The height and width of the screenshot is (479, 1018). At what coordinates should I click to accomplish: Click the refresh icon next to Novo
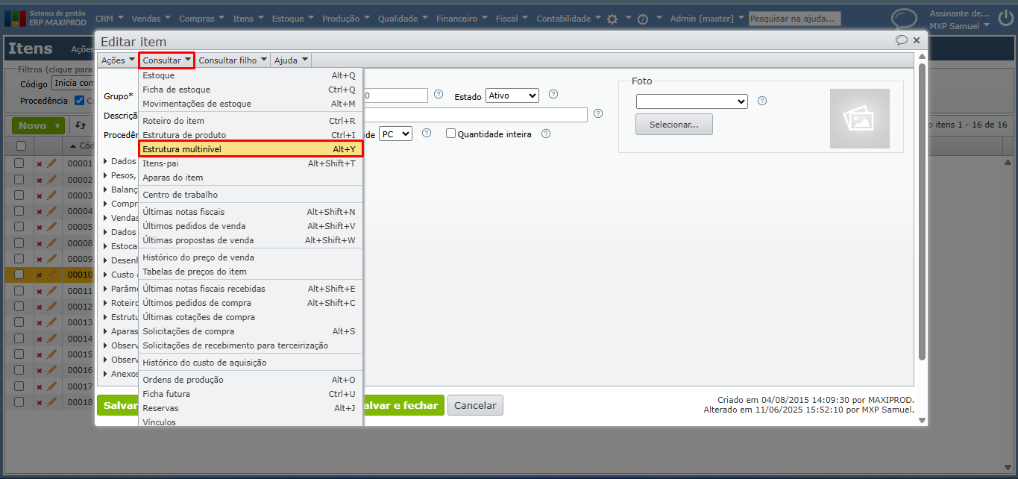coord(81,125)
